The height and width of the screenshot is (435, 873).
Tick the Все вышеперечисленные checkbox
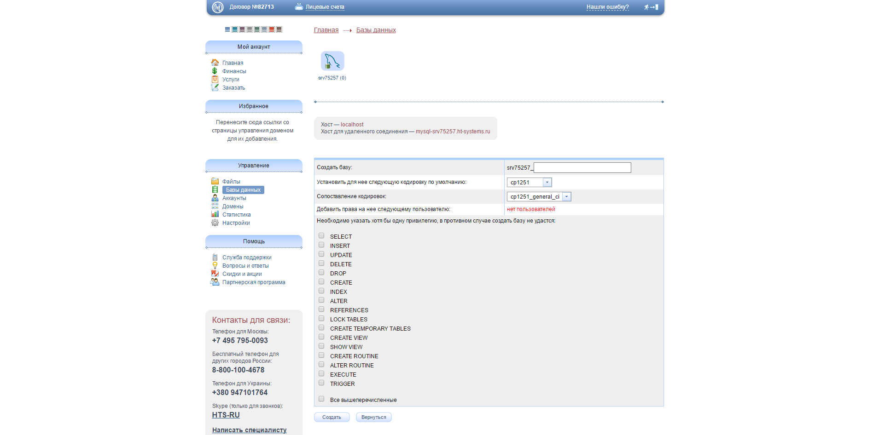coord(321,399)
